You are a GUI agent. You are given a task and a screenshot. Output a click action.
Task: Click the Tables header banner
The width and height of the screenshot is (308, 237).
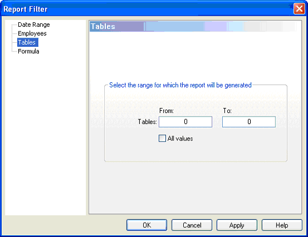(x=194, y=26)
